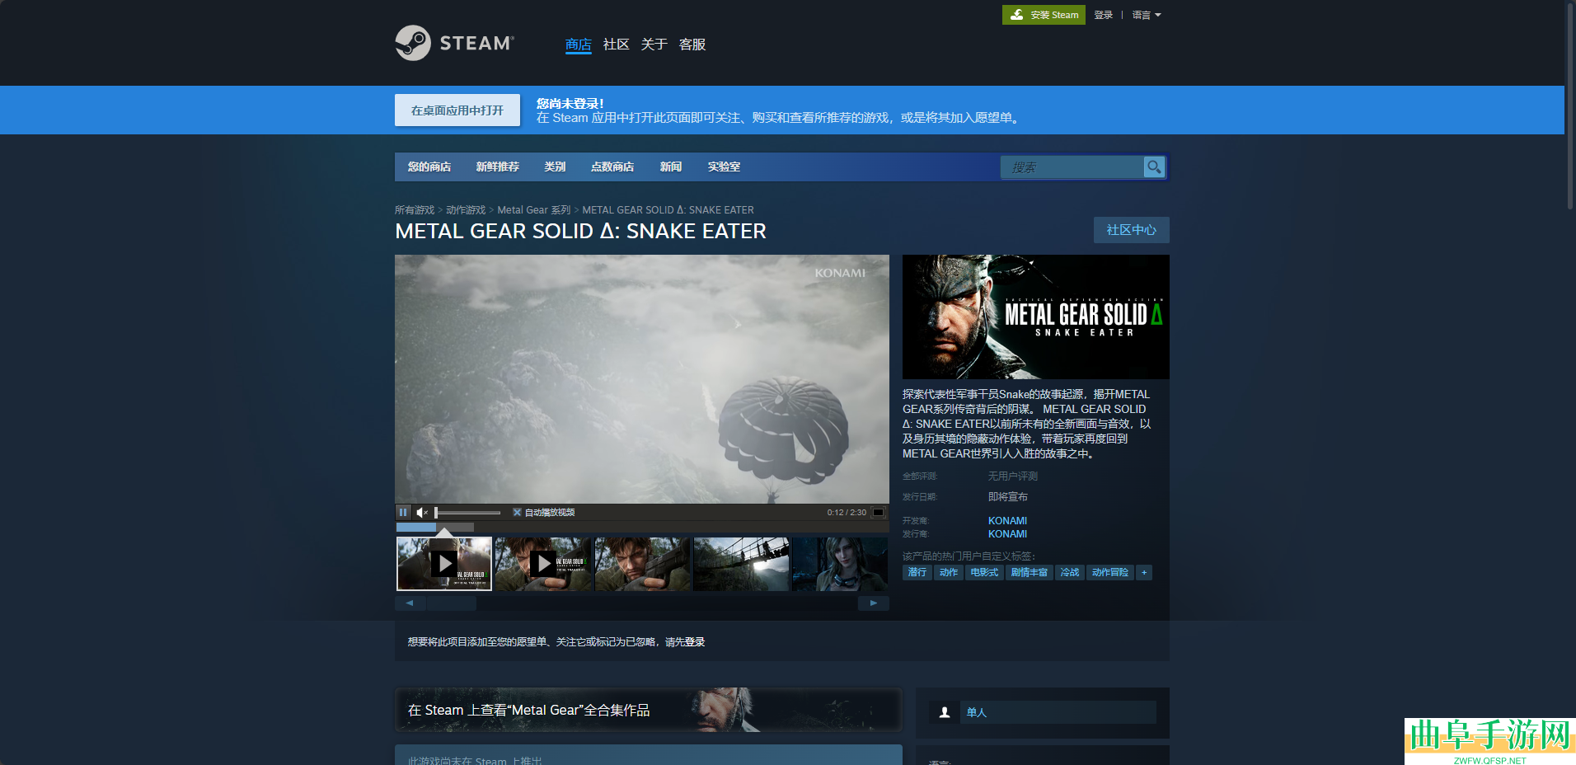Follow the Metal Gear 系列 breadcrumb link

[x=534, y=210]
